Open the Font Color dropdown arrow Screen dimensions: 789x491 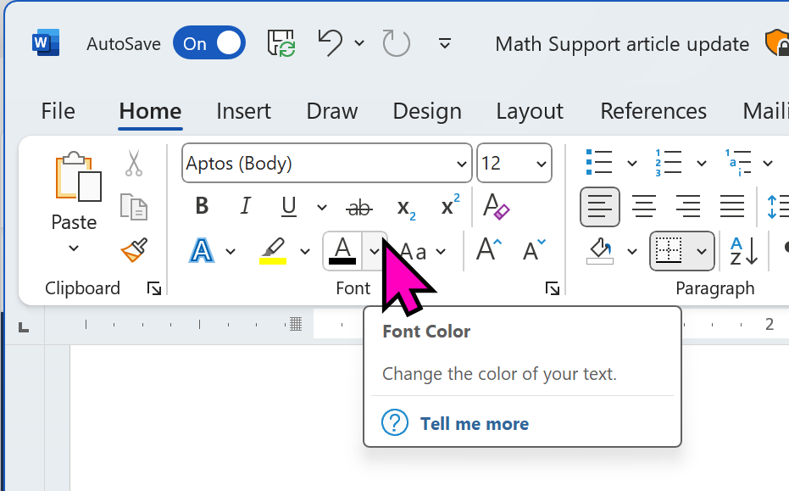point(375,251)
